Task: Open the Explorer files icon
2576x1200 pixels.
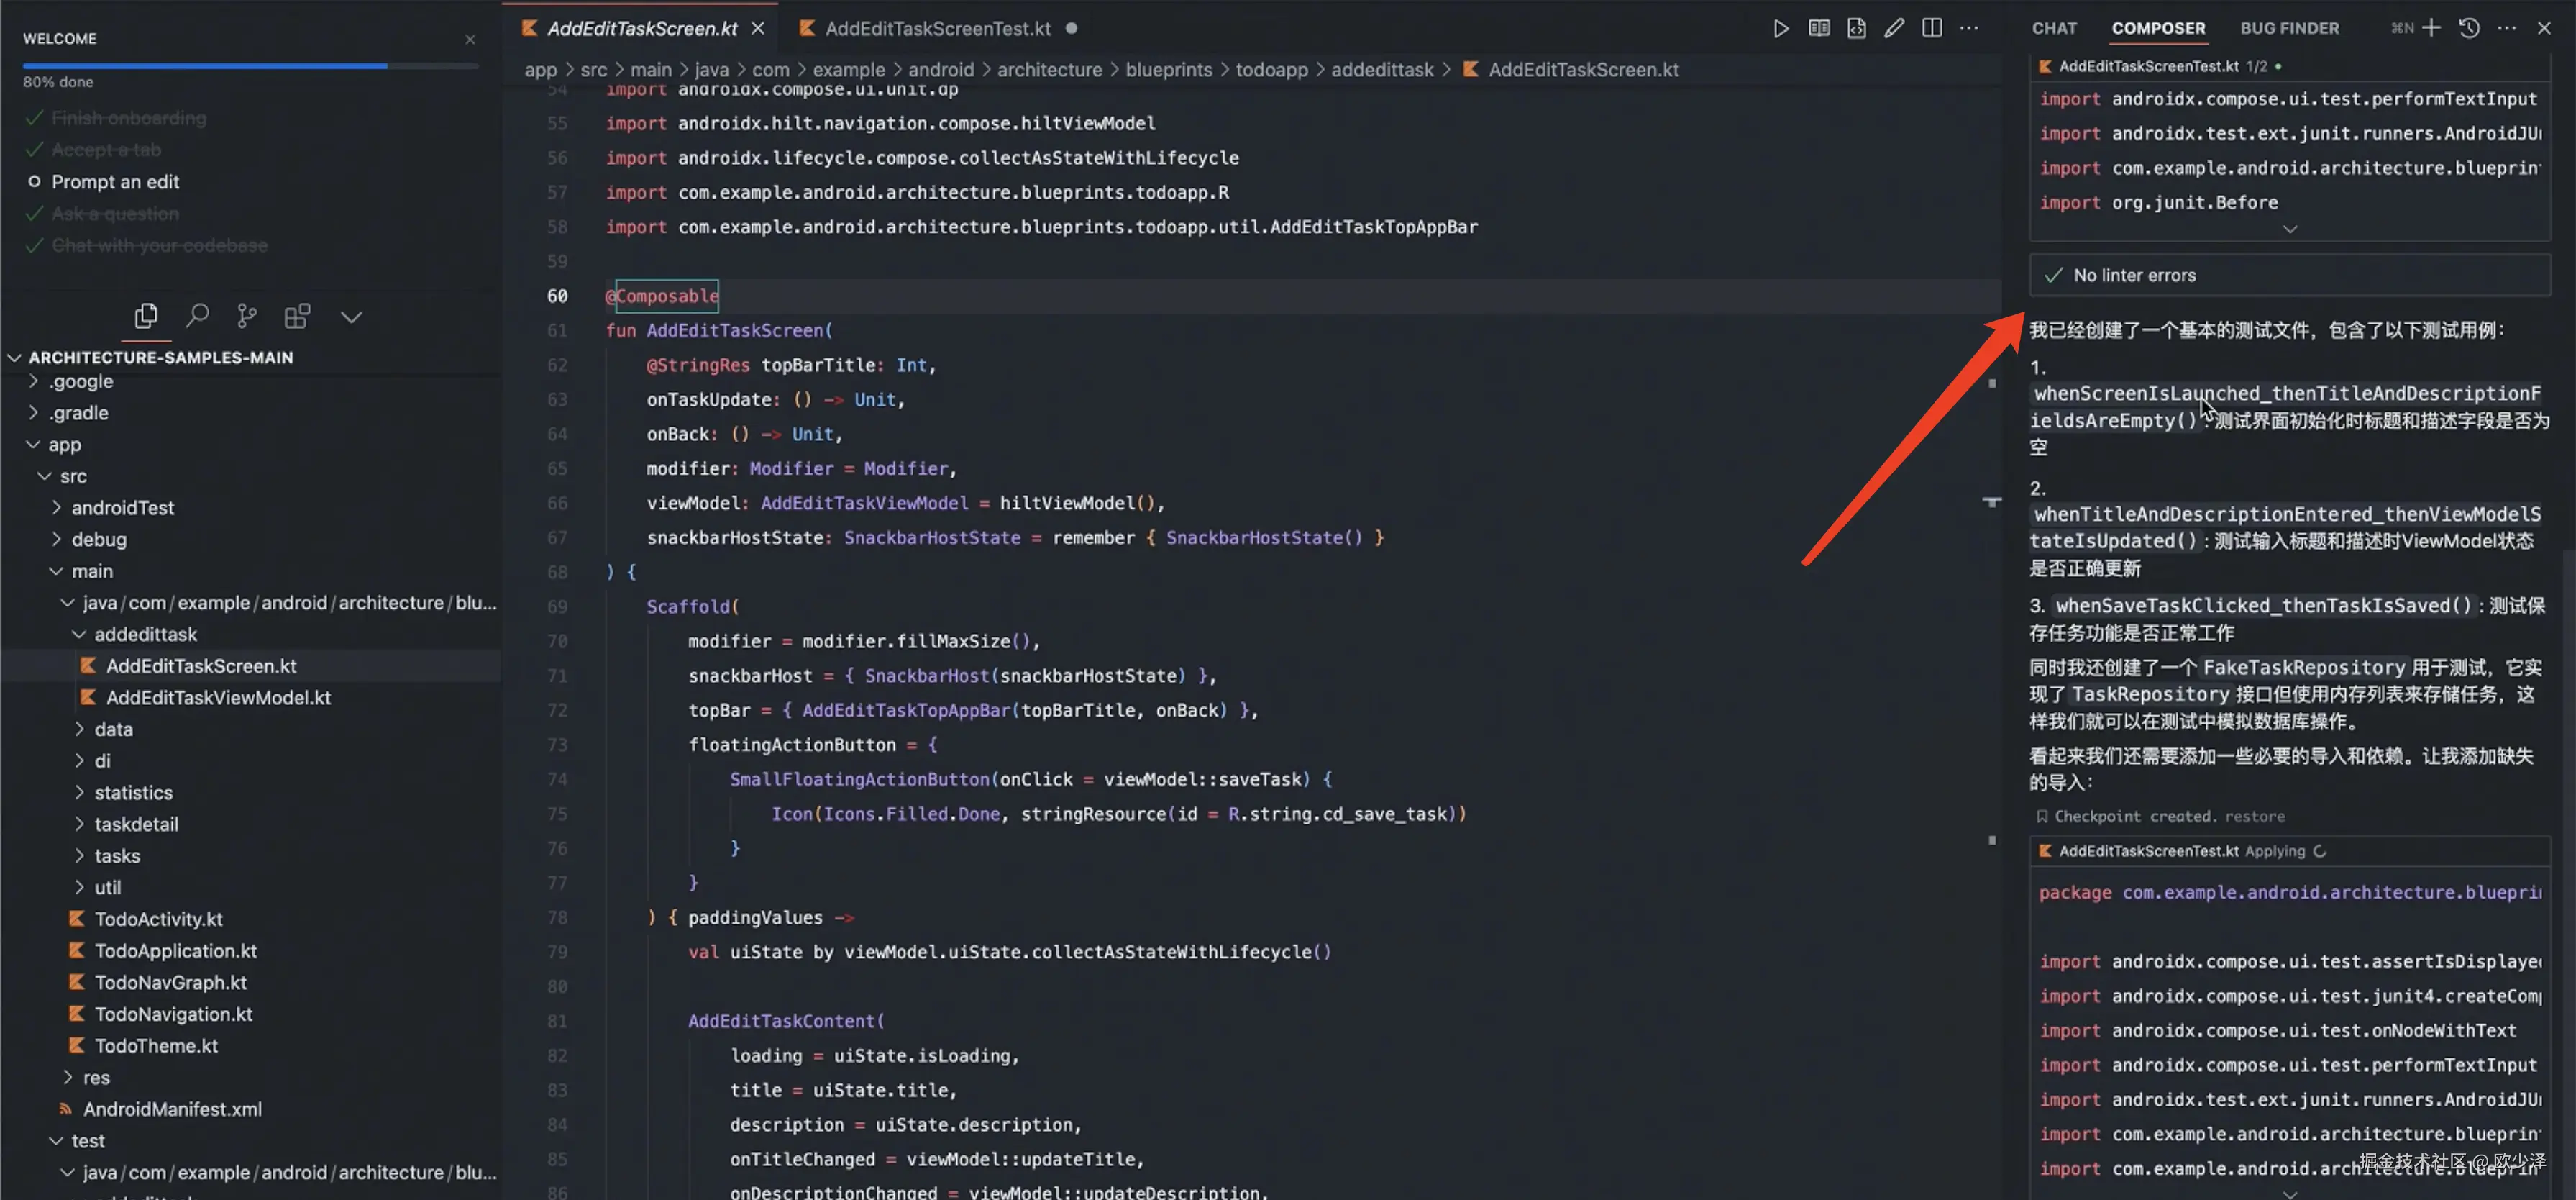Action: (x=146, y=316)
